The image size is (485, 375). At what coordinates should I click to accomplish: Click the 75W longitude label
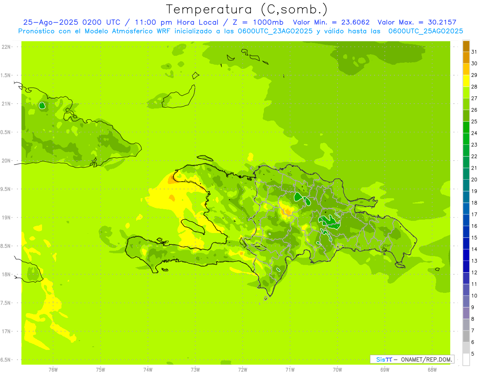(x=101, y=369)
